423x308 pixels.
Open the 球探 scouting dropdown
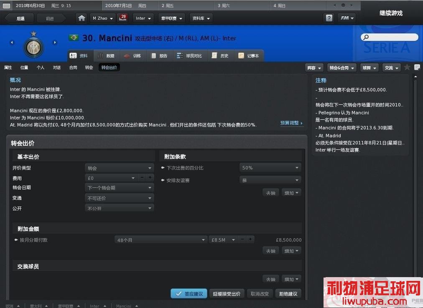click(x=369, y=68)
